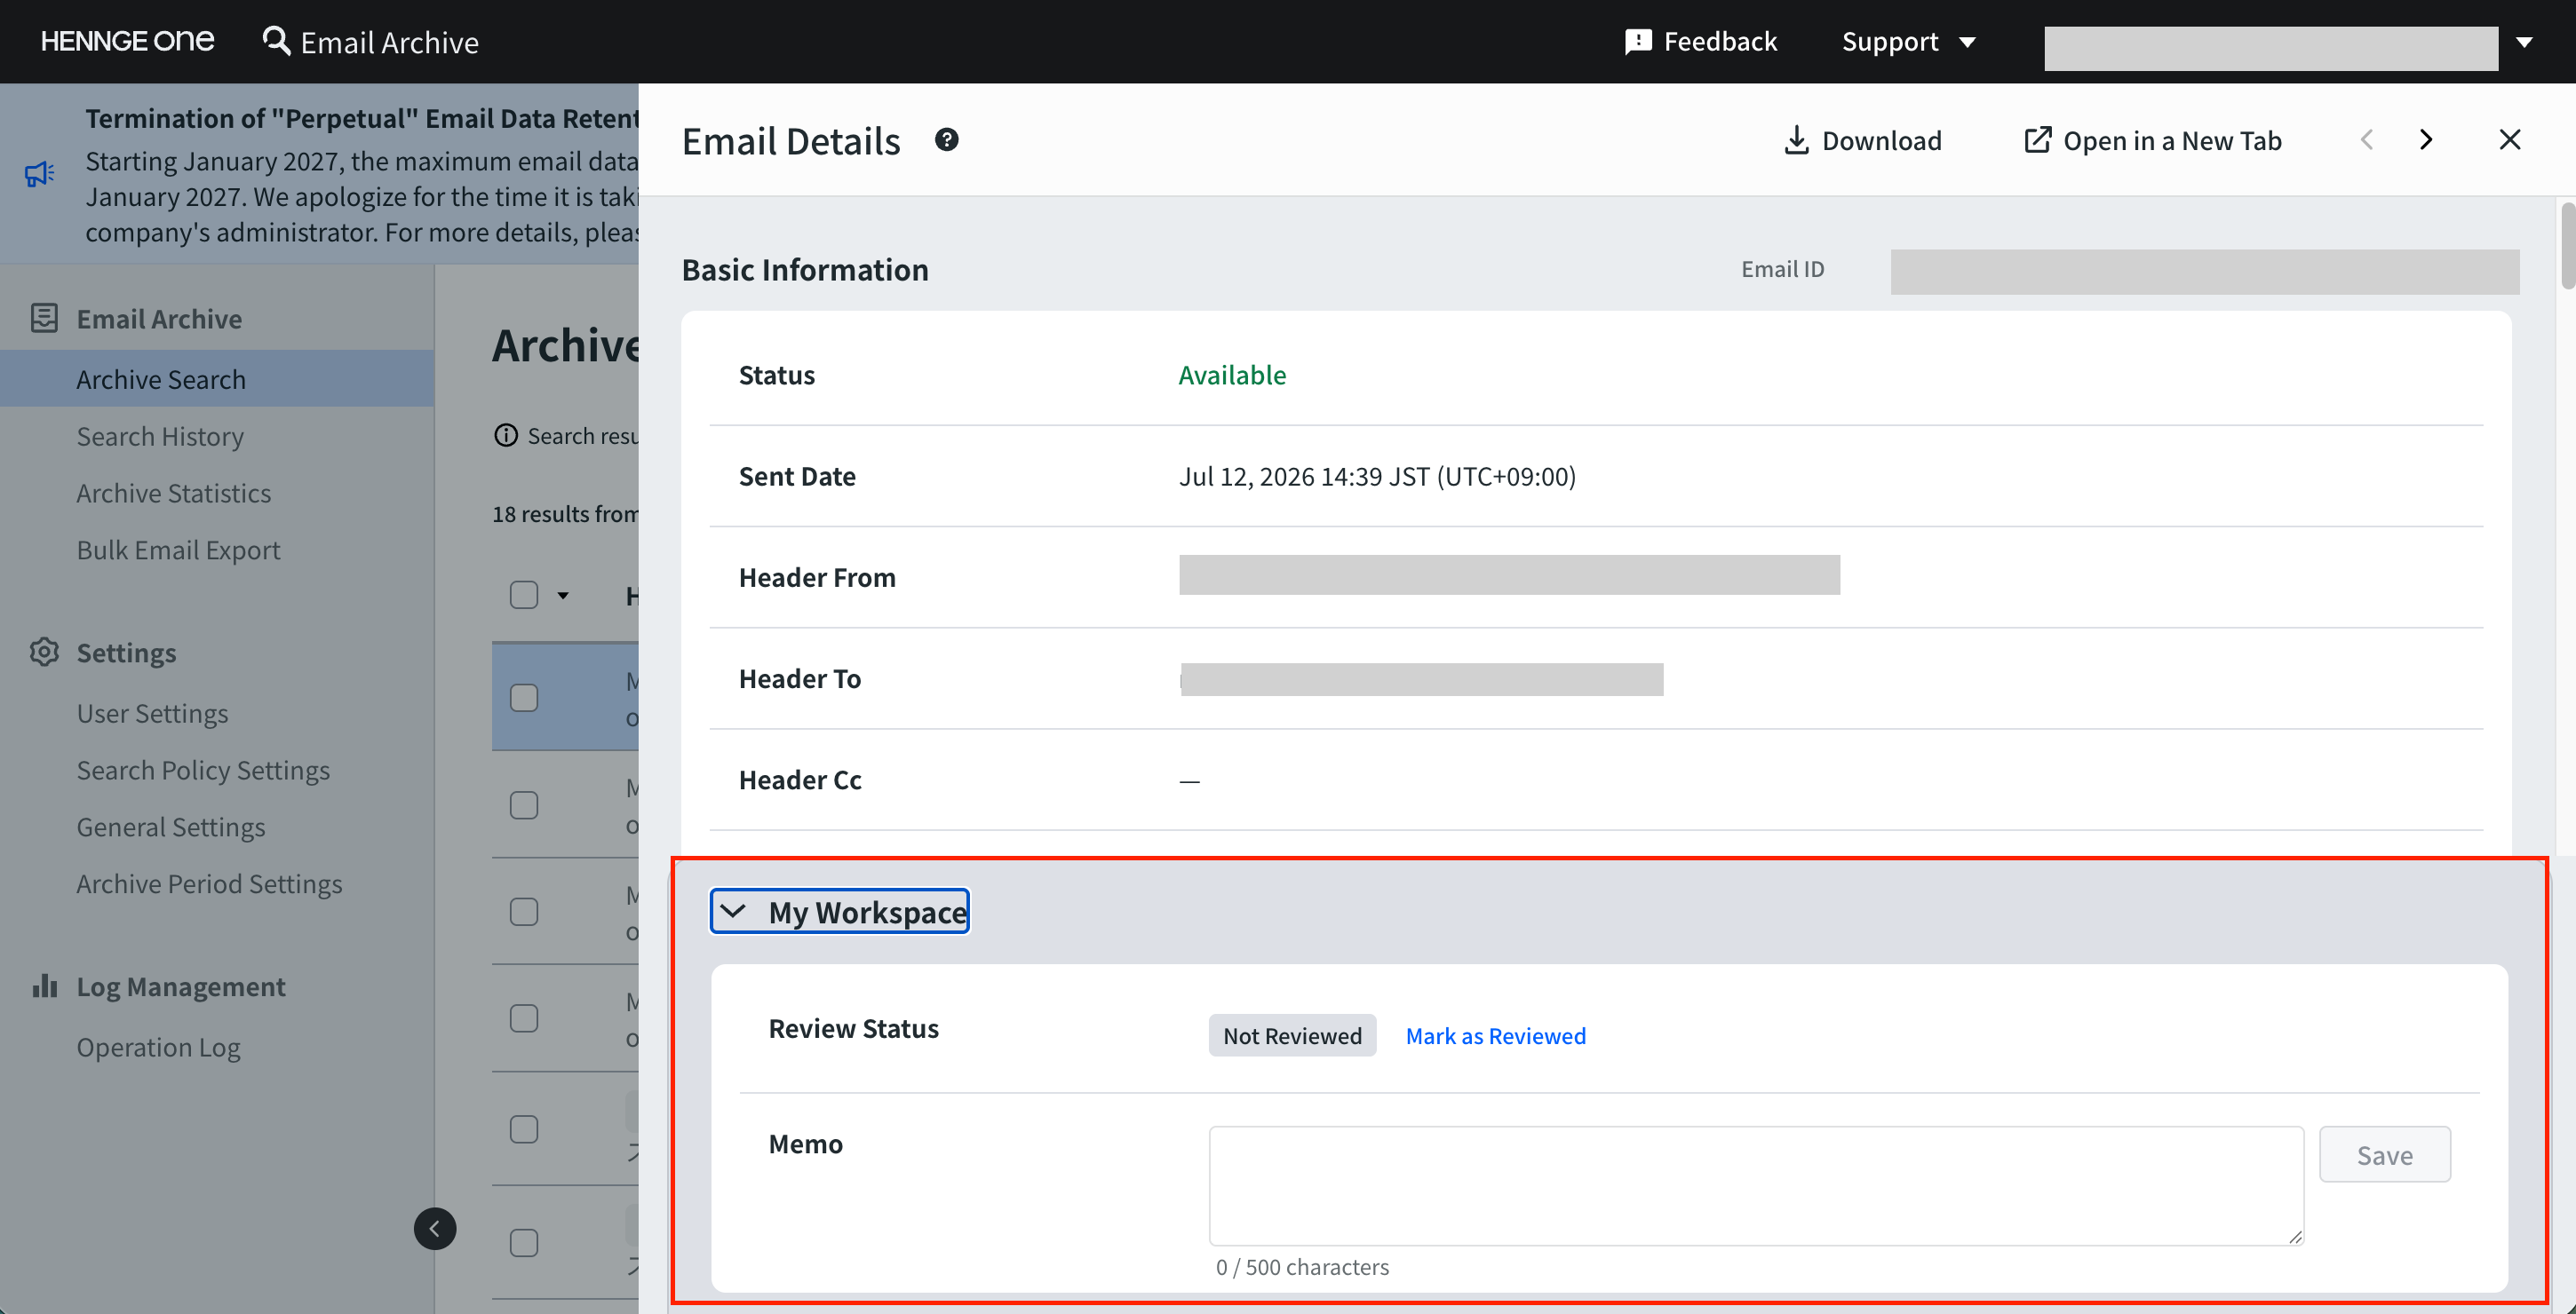Go to next email arrow
The width and height of the screenshot is (2576, 1314).
click(2425, 140)
